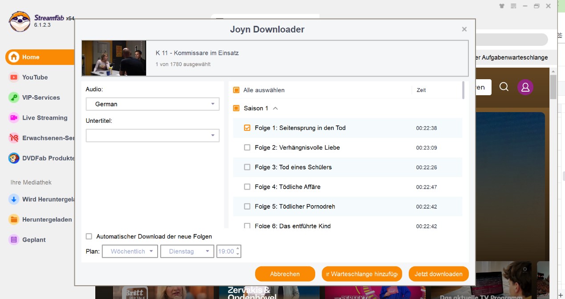The width and height of the screenshot is (565, 299).
Task: Click the search magnifier on Joyn page
Action: 504,87
